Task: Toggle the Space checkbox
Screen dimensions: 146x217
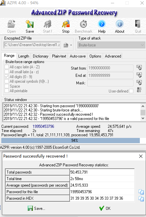Action: (x=7, y=86)
